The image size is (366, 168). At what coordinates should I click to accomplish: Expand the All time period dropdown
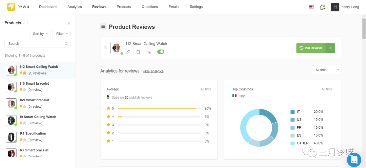tap(326, 70)
